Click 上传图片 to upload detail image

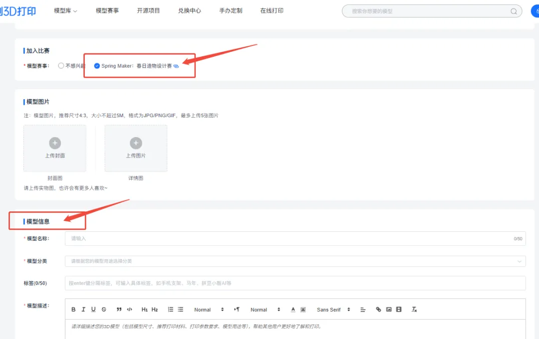[x=136, y=148]
